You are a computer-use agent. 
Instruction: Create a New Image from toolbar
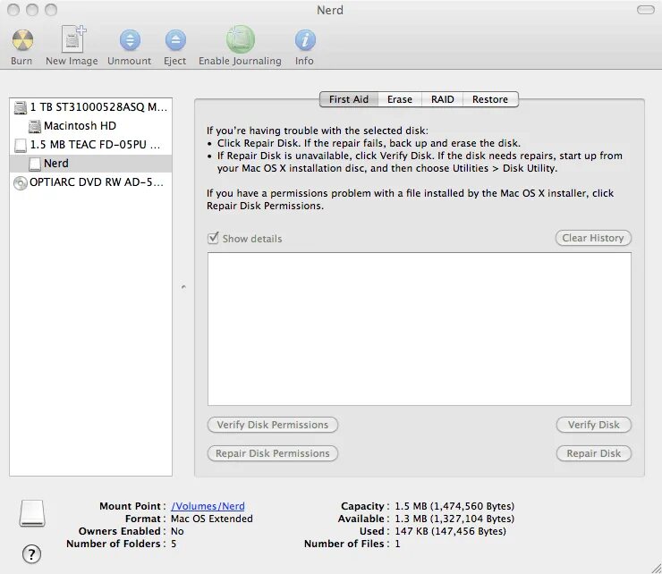click(x=72, y=39)
